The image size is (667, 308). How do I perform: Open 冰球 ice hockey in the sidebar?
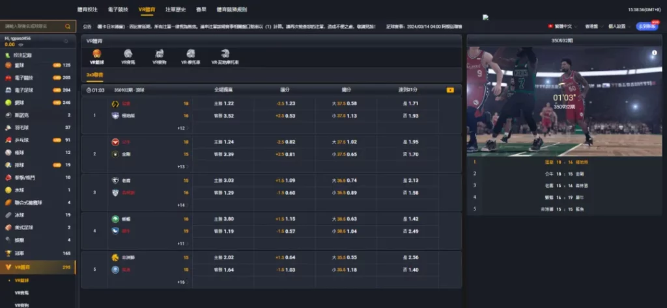(38, 215)
